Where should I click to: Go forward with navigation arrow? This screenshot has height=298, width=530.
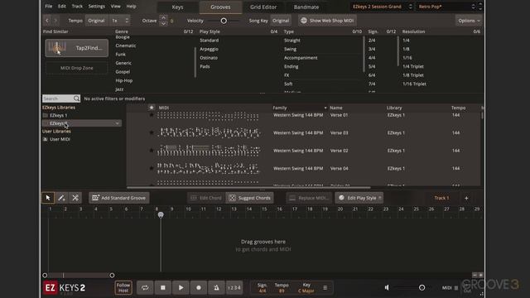pos(56,21)
